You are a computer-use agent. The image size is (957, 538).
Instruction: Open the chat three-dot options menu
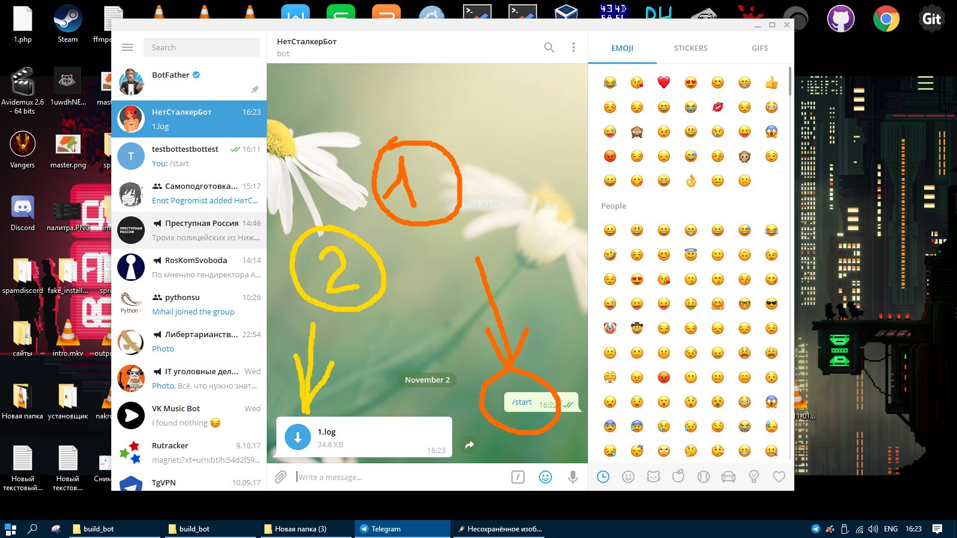click(574, 47)
